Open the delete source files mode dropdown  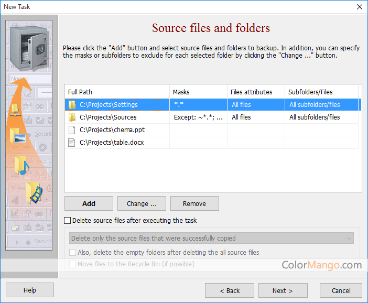(x=211, y=239)
